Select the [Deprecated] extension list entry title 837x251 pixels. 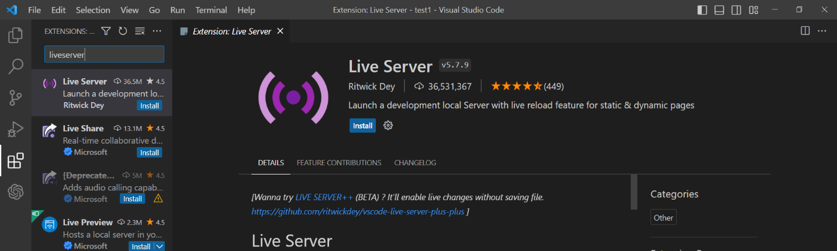coord(89,175)
